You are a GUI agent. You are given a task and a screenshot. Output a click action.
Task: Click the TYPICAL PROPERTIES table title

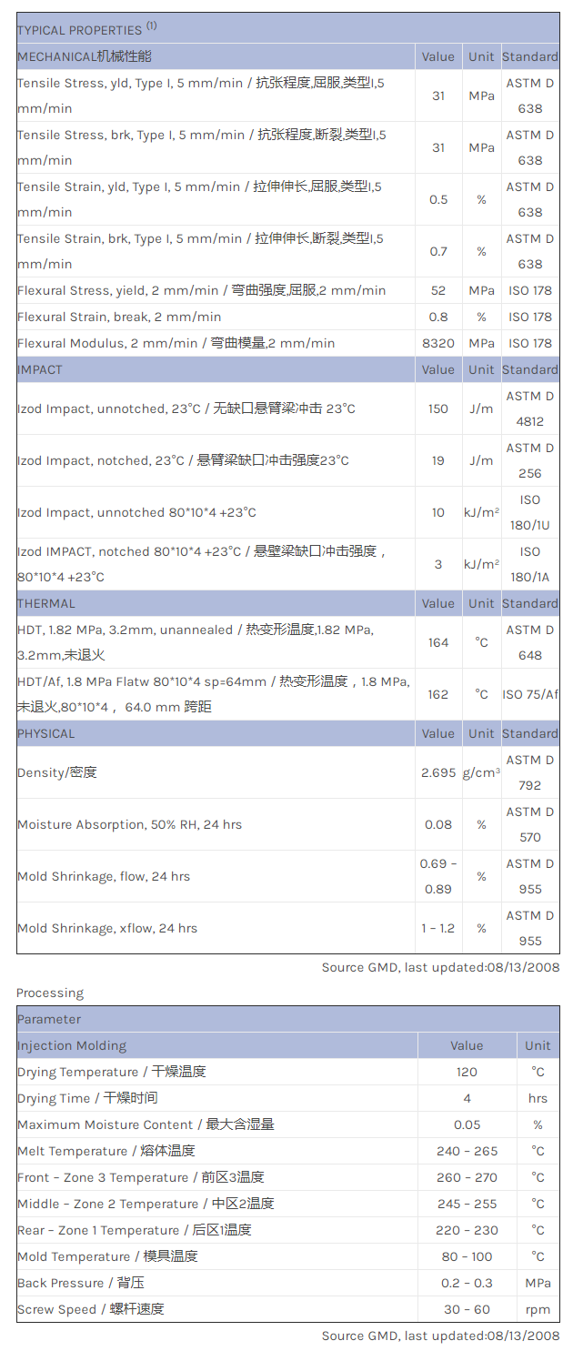80,30
